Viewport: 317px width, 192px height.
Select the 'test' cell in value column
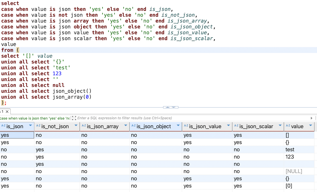tap(290, 150)
